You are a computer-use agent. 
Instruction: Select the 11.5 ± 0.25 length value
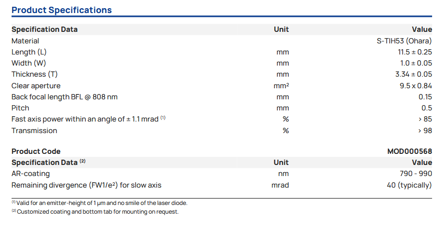pyautogui.click(x=414, y=52)
